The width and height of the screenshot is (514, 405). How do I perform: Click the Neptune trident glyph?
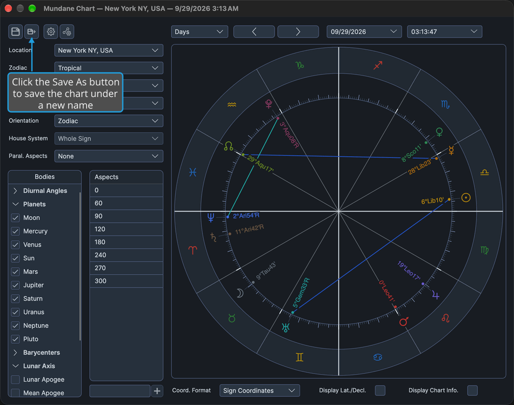pyautogui.click(x=211, y=217)
